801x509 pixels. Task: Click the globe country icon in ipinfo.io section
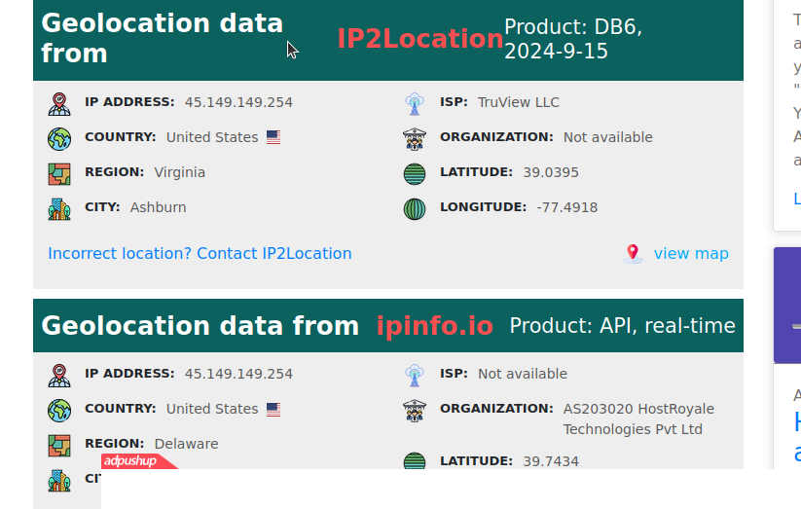click(59, 411)
